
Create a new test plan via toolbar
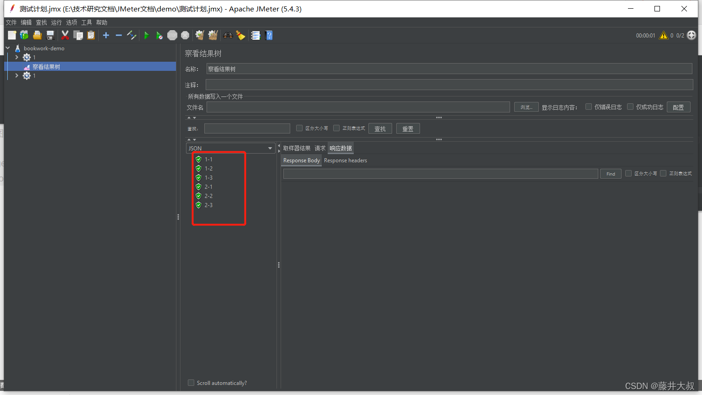point(12,35)
